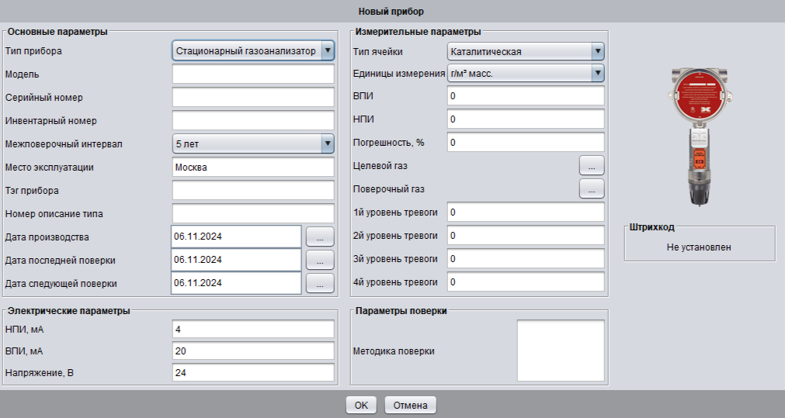Click the Поверочный газ selection button
This screenshot has width=785, height=418.
(591, 188)
